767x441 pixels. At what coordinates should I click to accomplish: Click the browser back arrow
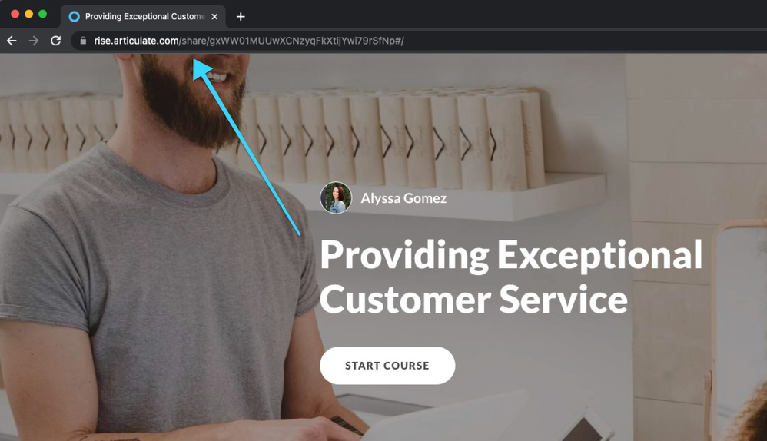(x=12, y=41)
